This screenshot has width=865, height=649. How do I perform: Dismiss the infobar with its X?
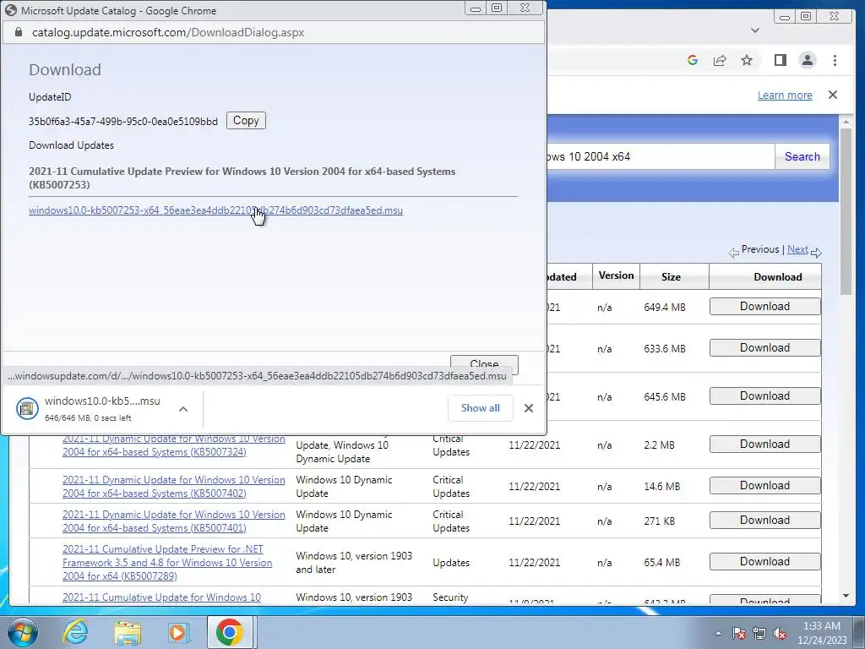832,95
